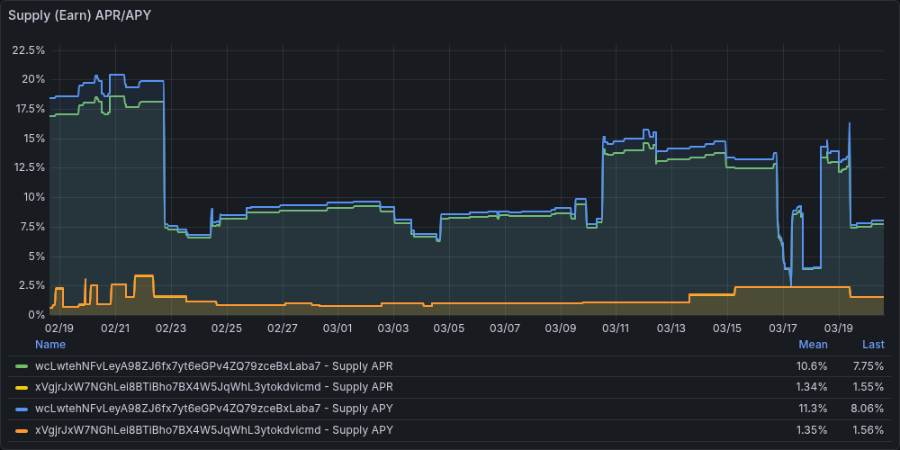Click last value 8.06%
The width and height of the screenshot is (900, 450).
(869, 409)
